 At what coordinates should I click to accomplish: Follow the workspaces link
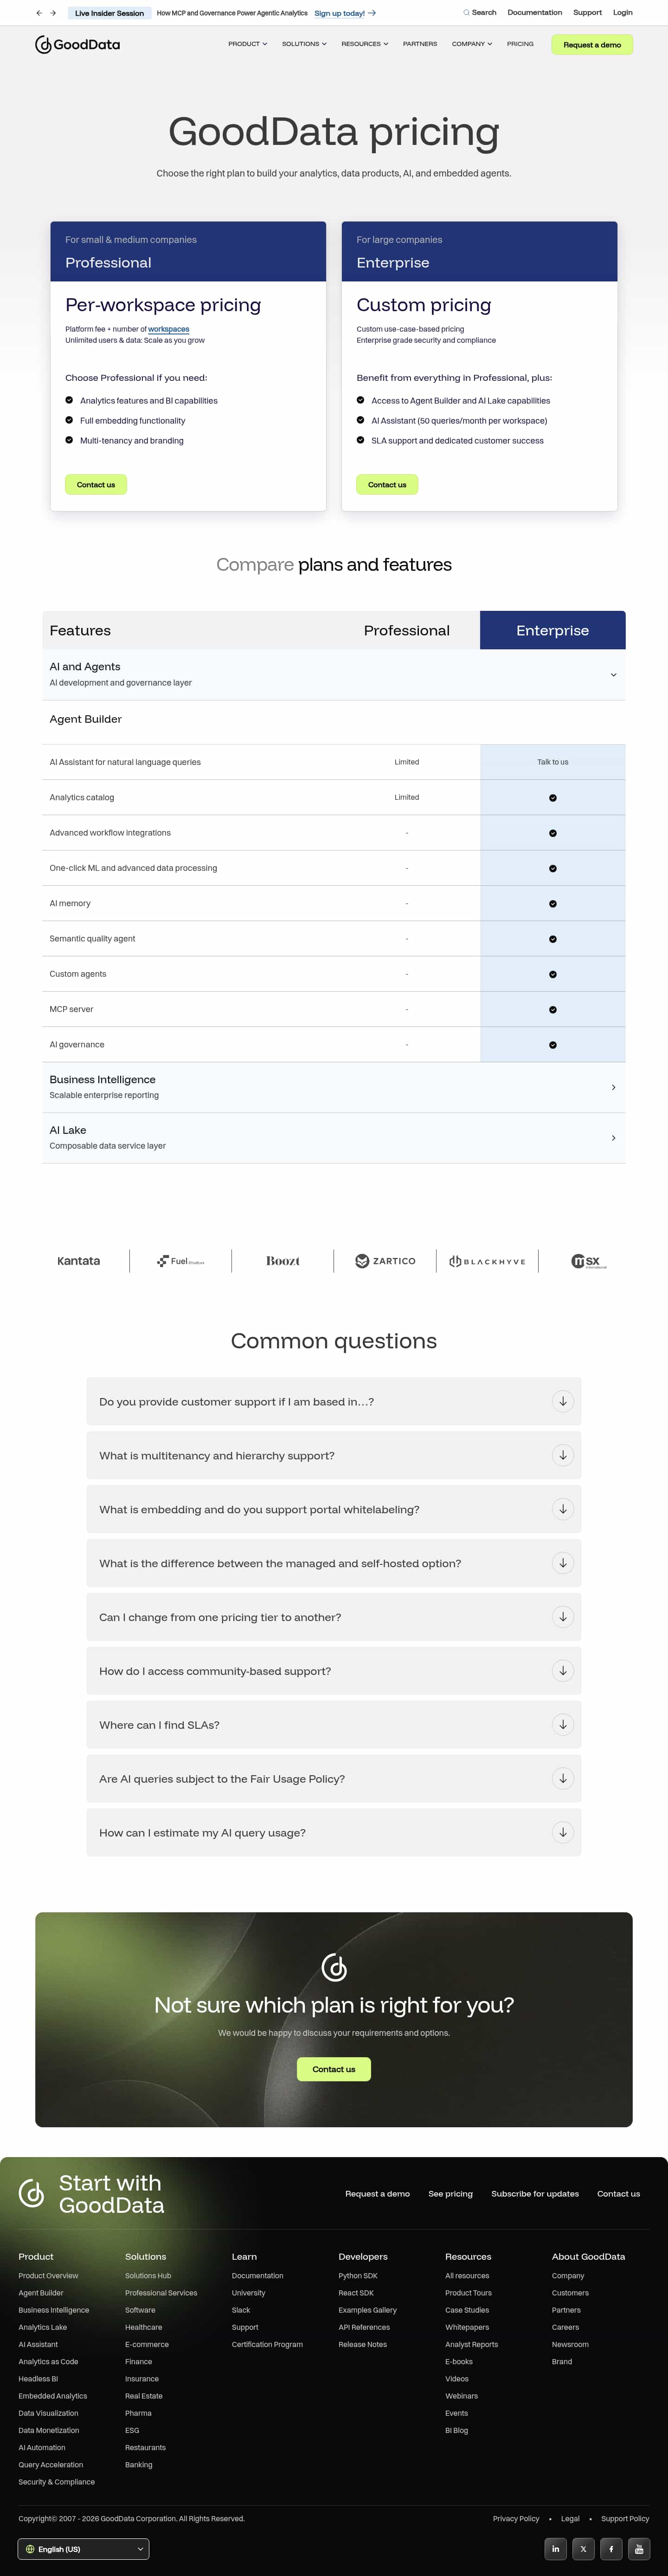(x=169, y=329)
